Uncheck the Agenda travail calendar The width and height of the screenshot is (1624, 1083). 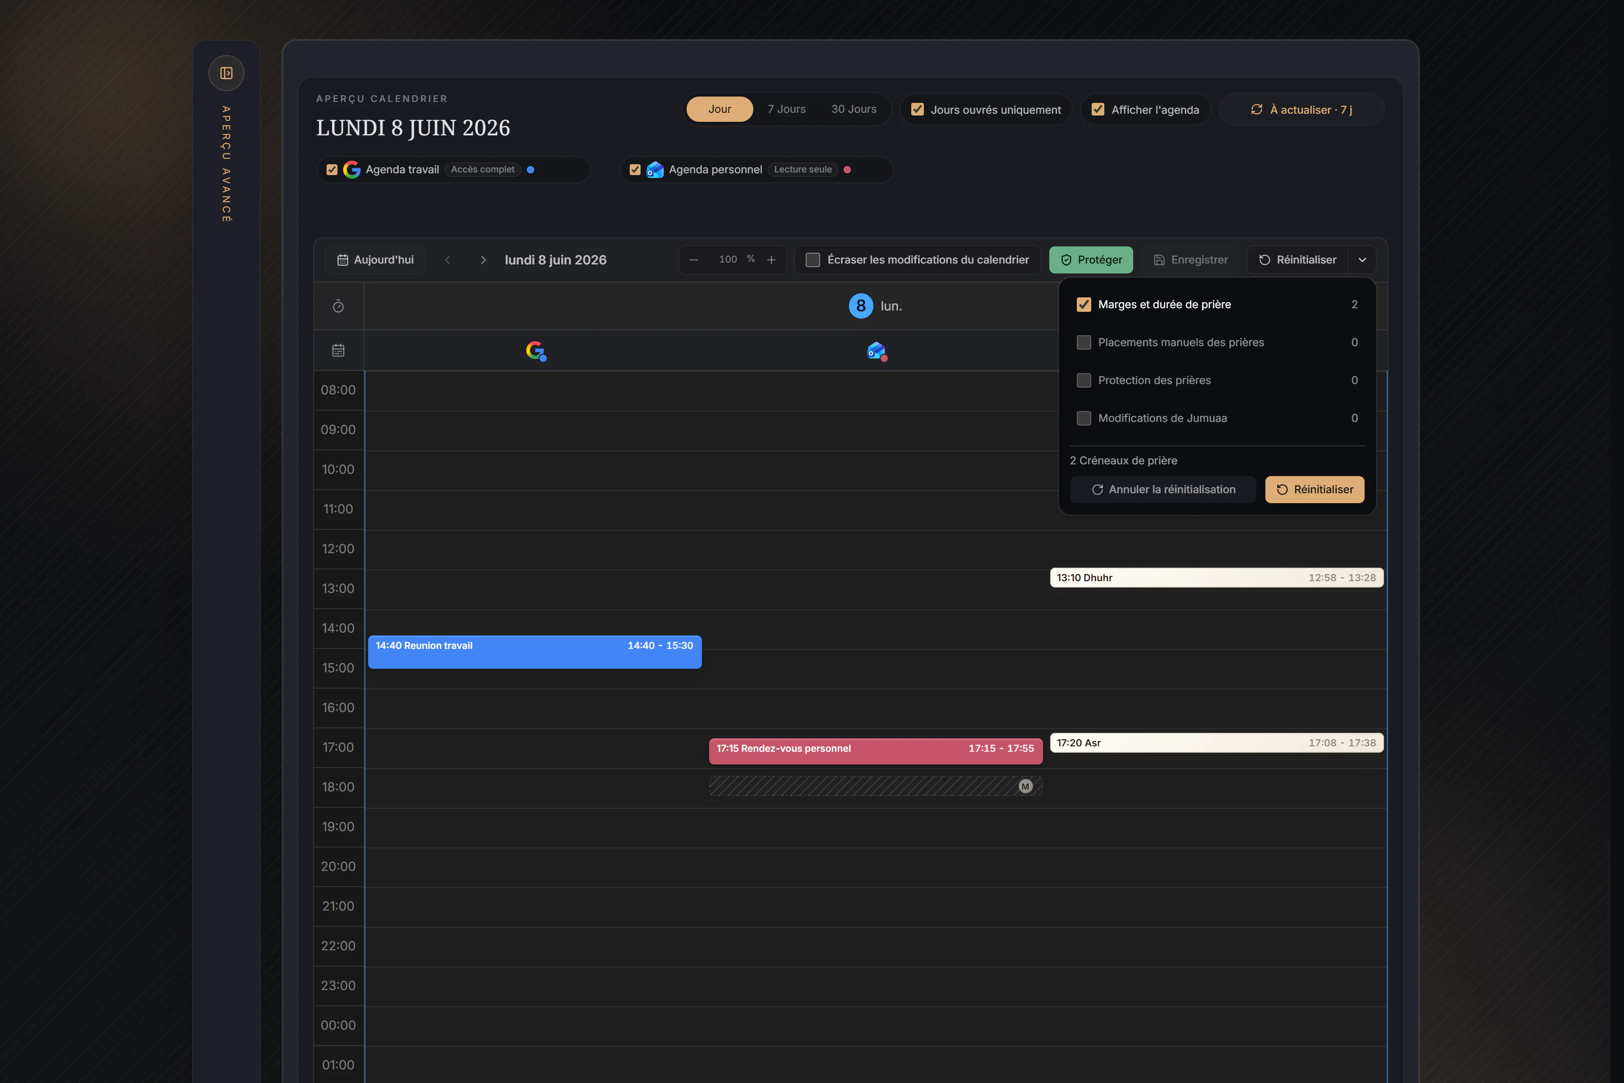[332, 170]
